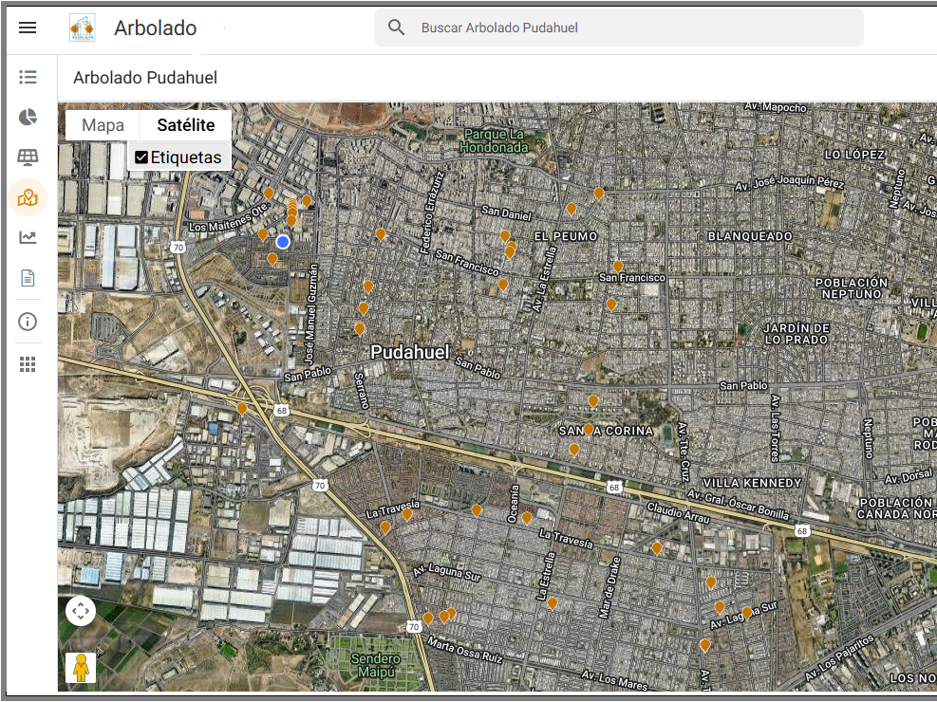Screen dimensions: 937x702
Task: Switch to the Mapa view tab
Action: 103,125
